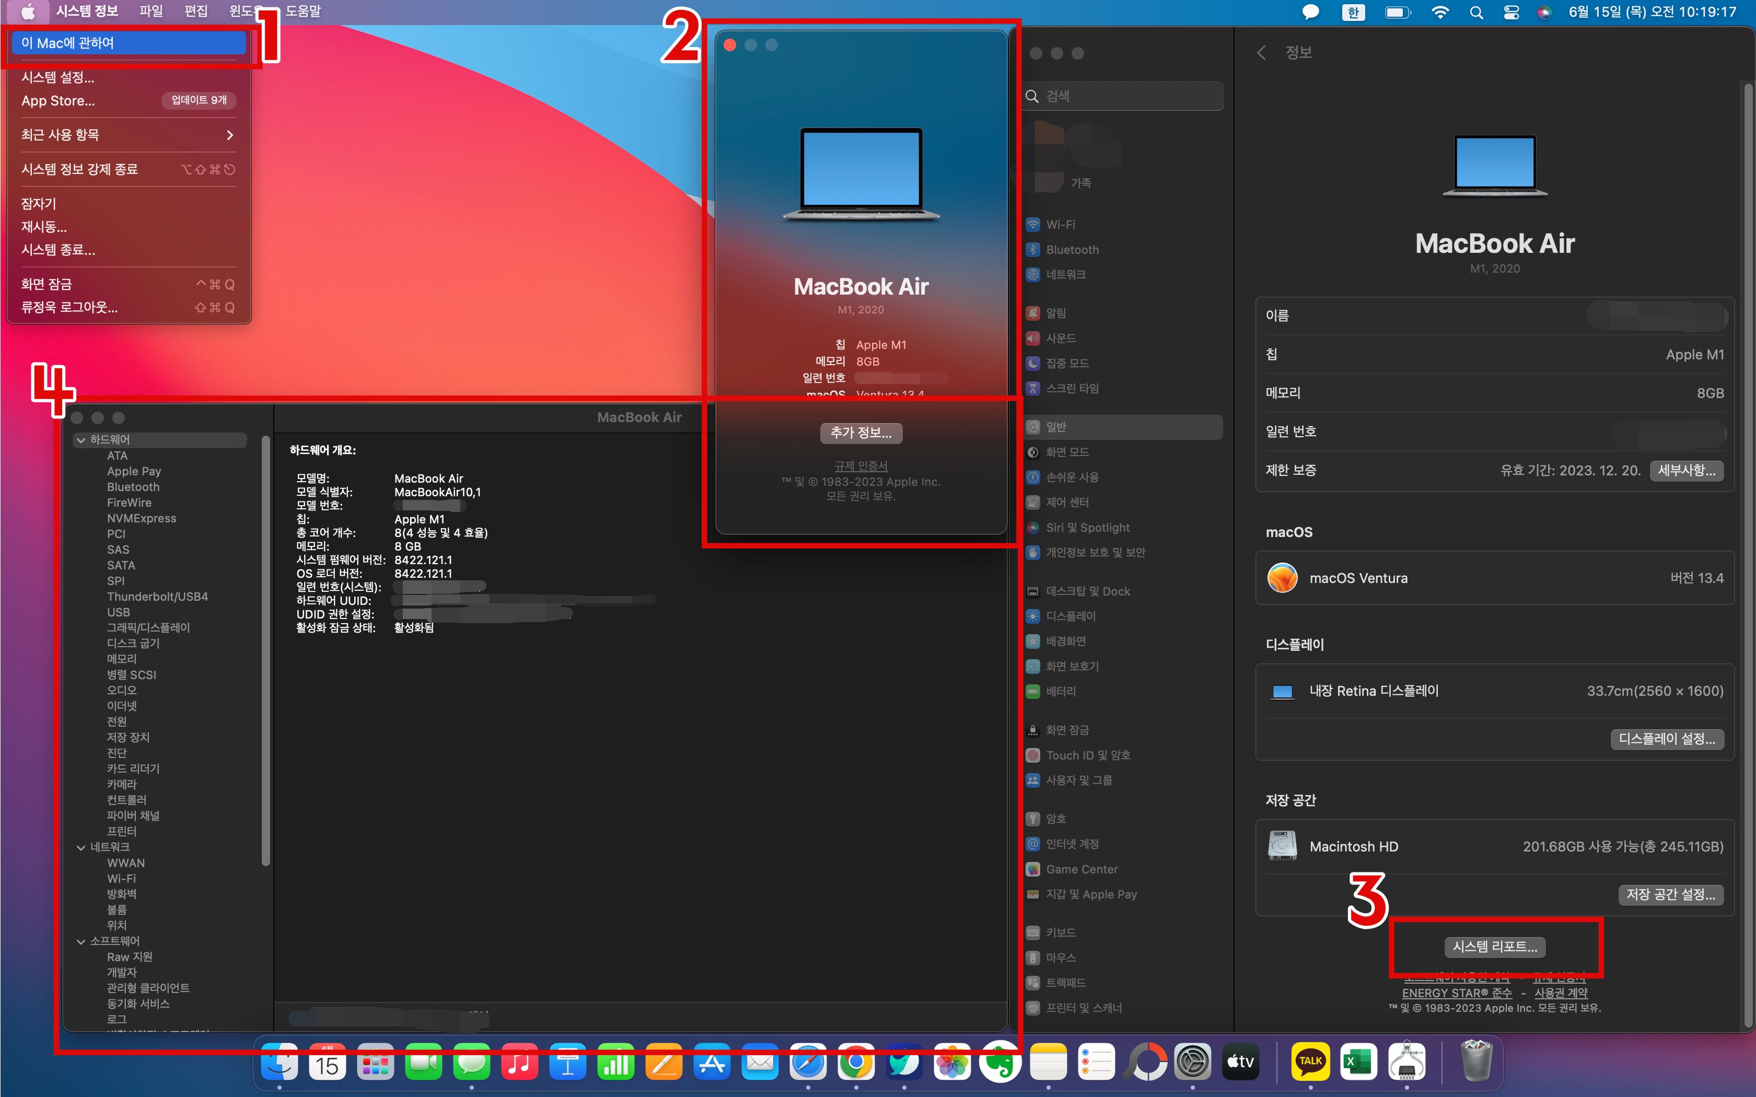The width and height of the screenshot is (1756, 1097).
Task: Click the 추가 정보... button
Action: coord(860,433)
